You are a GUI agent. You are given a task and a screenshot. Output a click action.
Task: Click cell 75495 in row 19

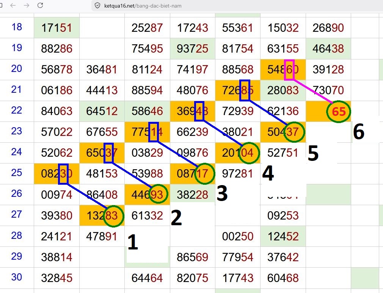[147, 48]
